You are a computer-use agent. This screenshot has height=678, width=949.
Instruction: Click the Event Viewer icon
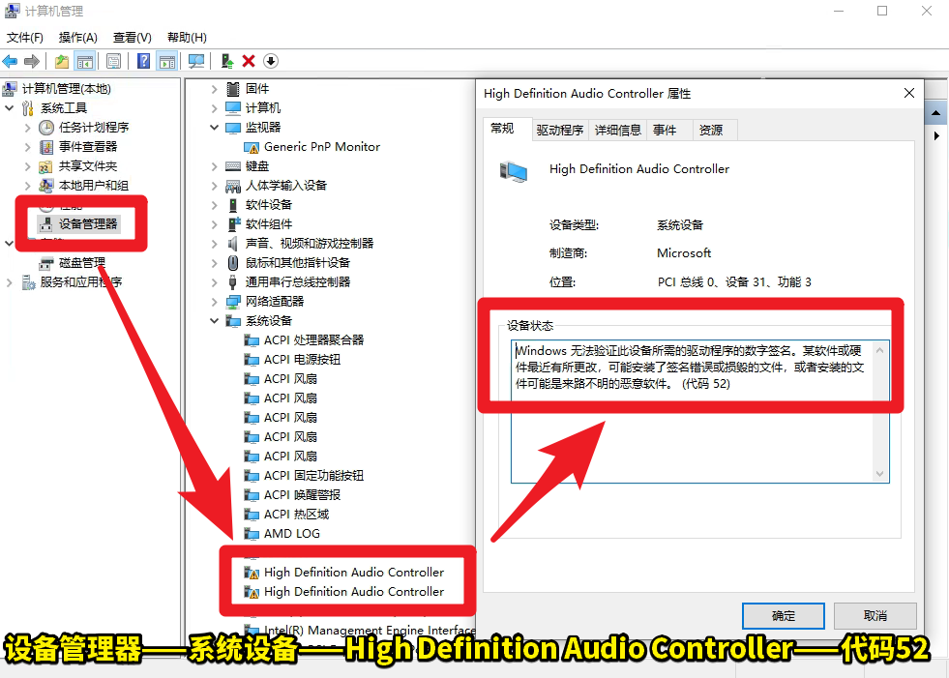coord(46,147)
